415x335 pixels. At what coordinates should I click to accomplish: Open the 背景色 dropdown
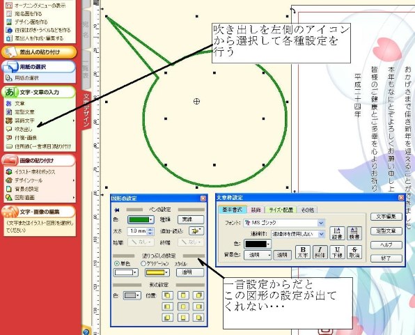[x=258, y=255]
